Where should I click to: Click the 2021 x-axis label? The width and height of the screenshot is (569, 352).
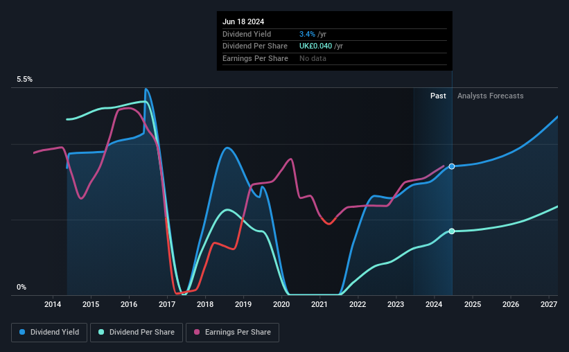[x=319, y=304]
